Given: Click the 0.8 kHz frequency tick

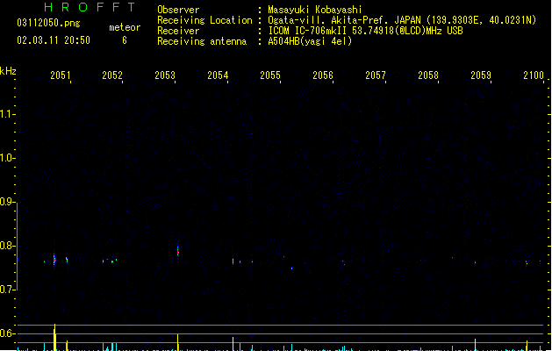Looking at the screenshot, I should click(x=7, y=246).
